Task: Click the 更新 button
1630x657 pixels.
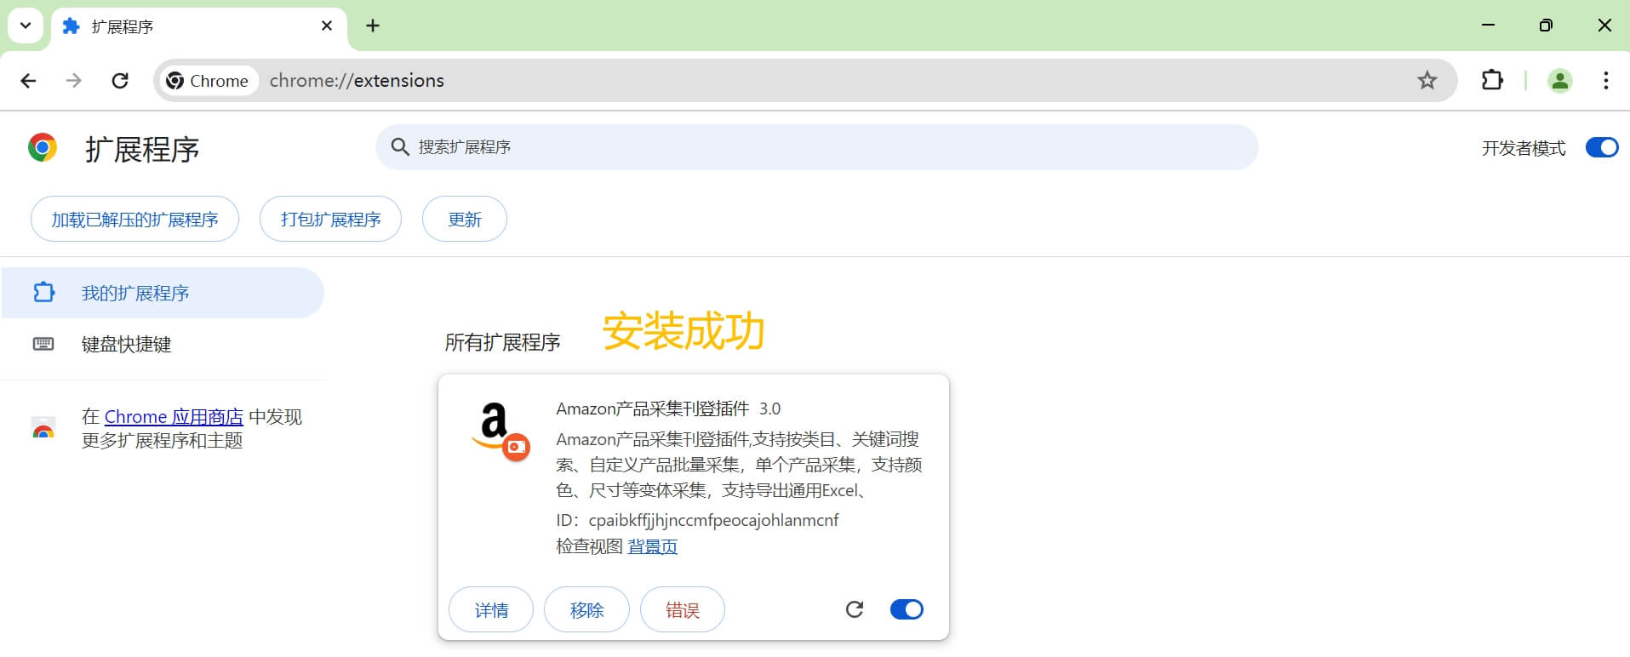Action: pyautogui.click(x=465, y=220)
